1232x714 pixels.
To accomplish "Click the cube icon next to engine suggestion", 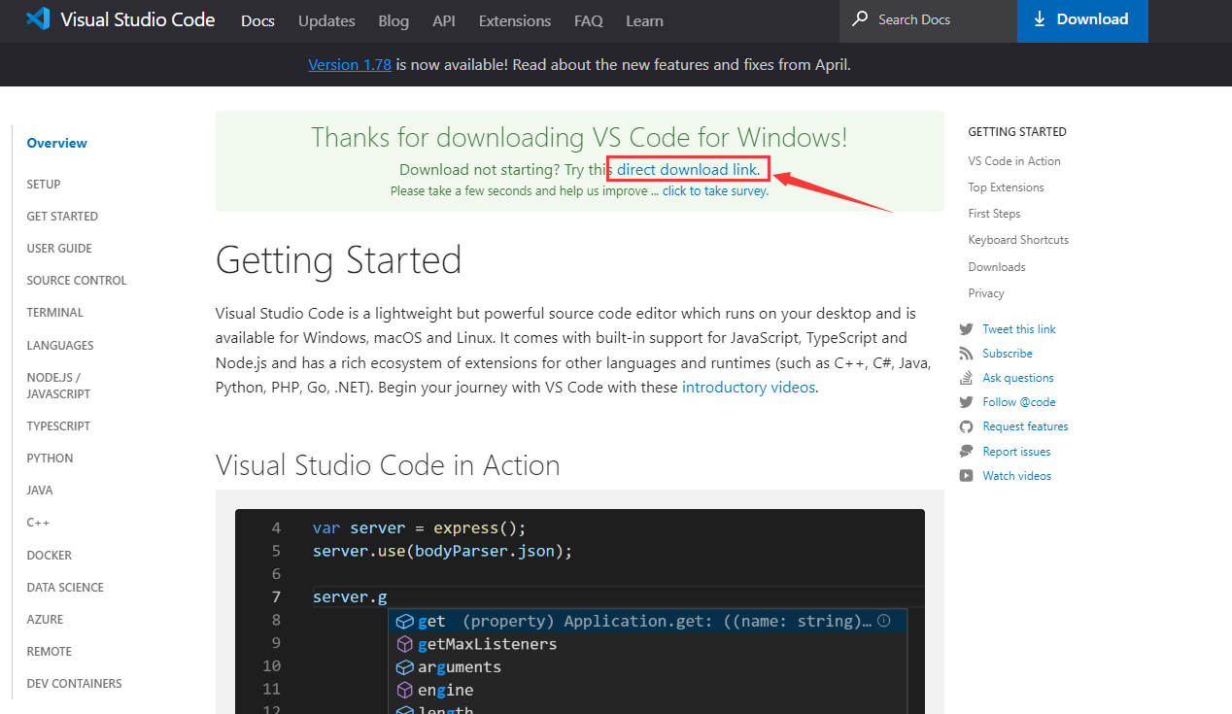I will 405,690.
